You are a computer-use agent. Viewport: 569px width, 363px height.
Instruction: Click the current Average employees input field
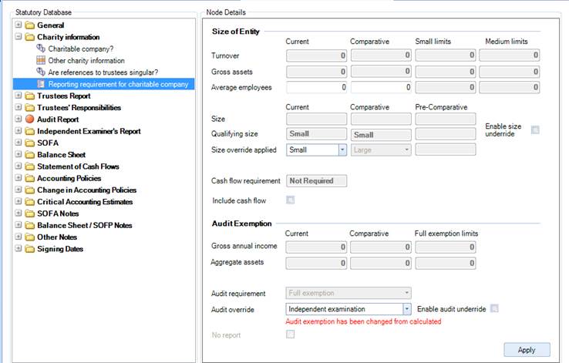[316, 88]
